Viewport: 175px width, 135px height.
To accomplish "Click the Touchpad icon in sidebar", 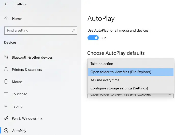I will (x=6, y=94).
